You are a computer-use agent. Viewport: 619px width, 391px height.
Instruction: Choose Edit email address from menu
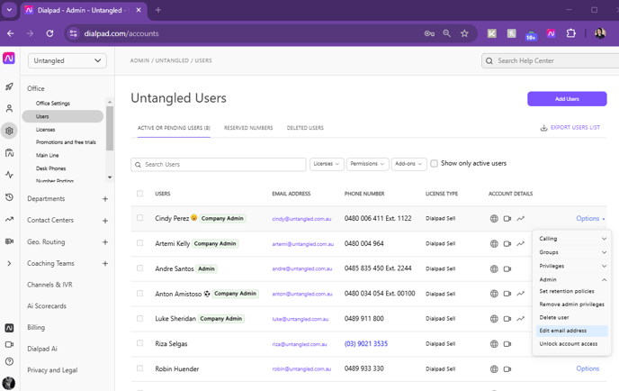coord(572,331)
